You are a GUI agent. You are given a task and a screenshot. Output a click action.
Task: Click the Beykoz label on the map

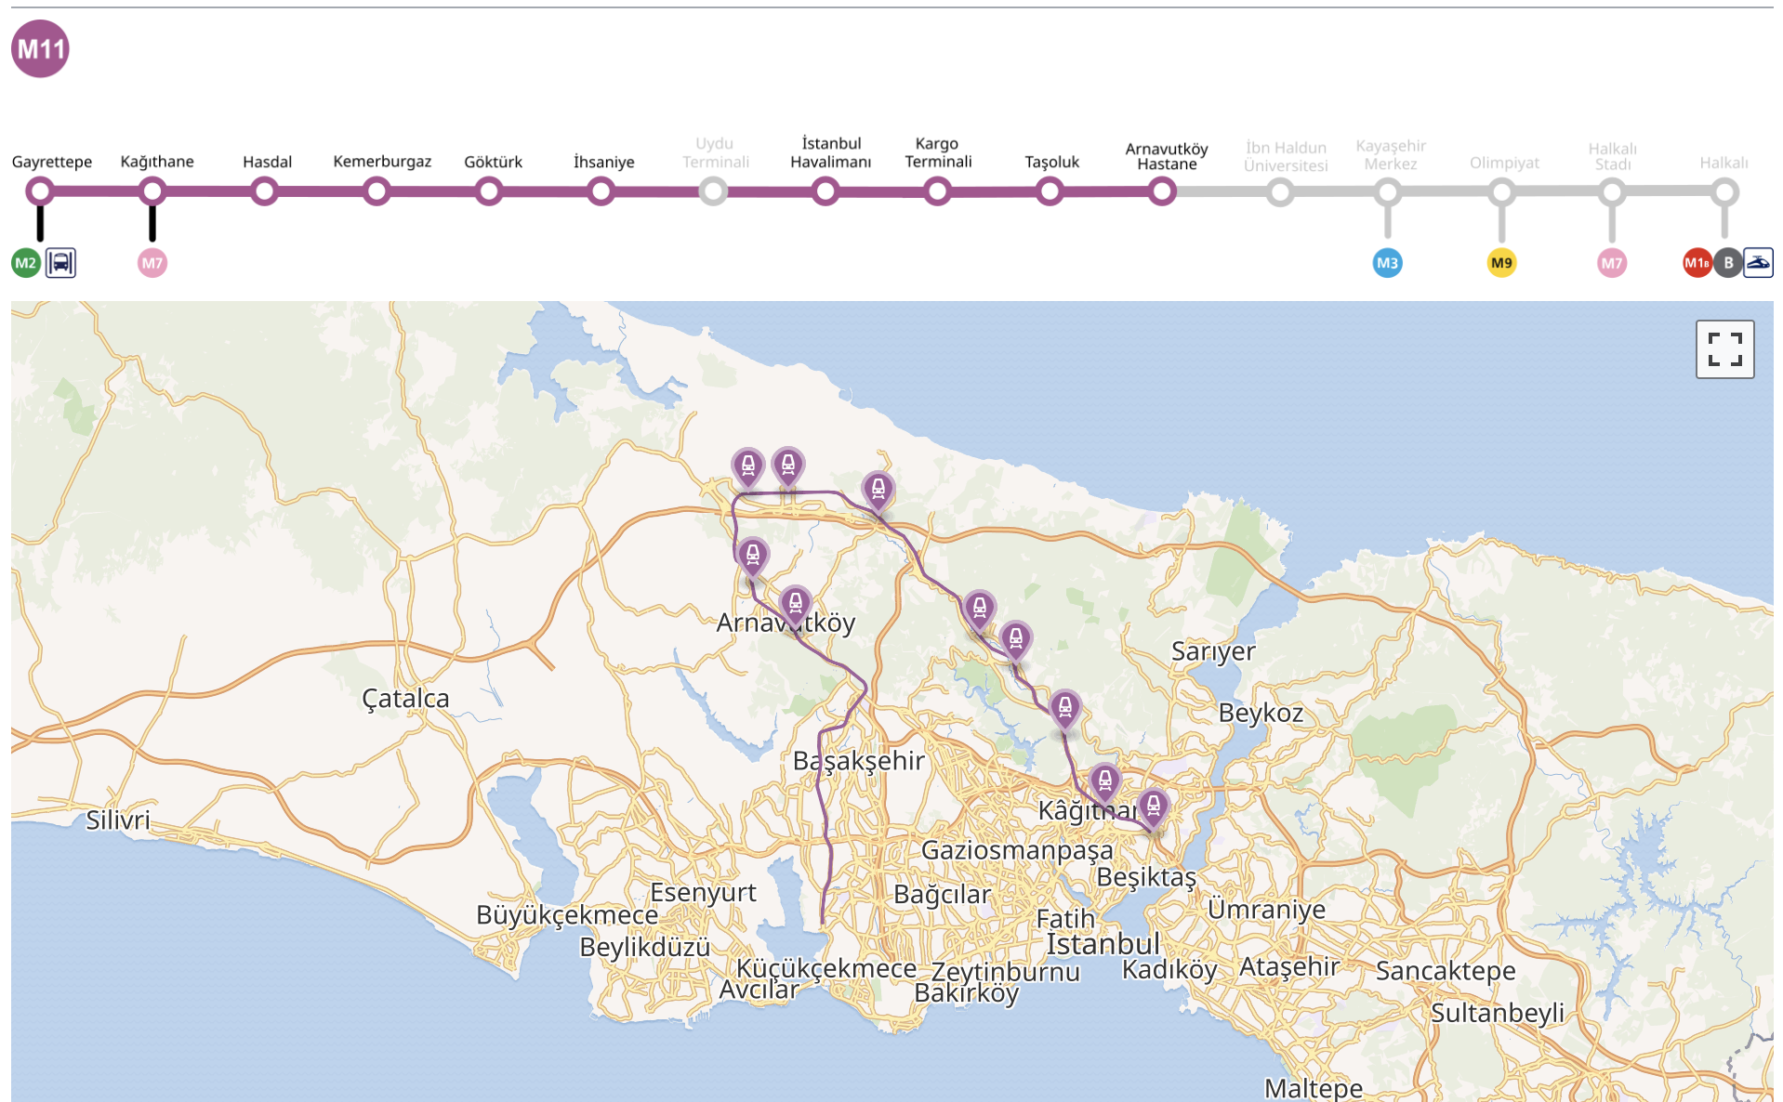click(1261, 713)
